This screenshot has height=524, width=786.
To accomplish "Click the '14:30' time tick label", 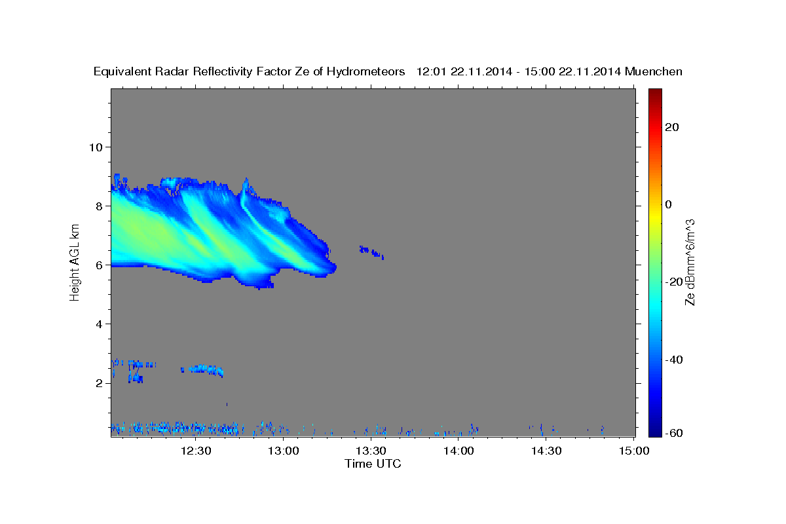I will 546,451.
